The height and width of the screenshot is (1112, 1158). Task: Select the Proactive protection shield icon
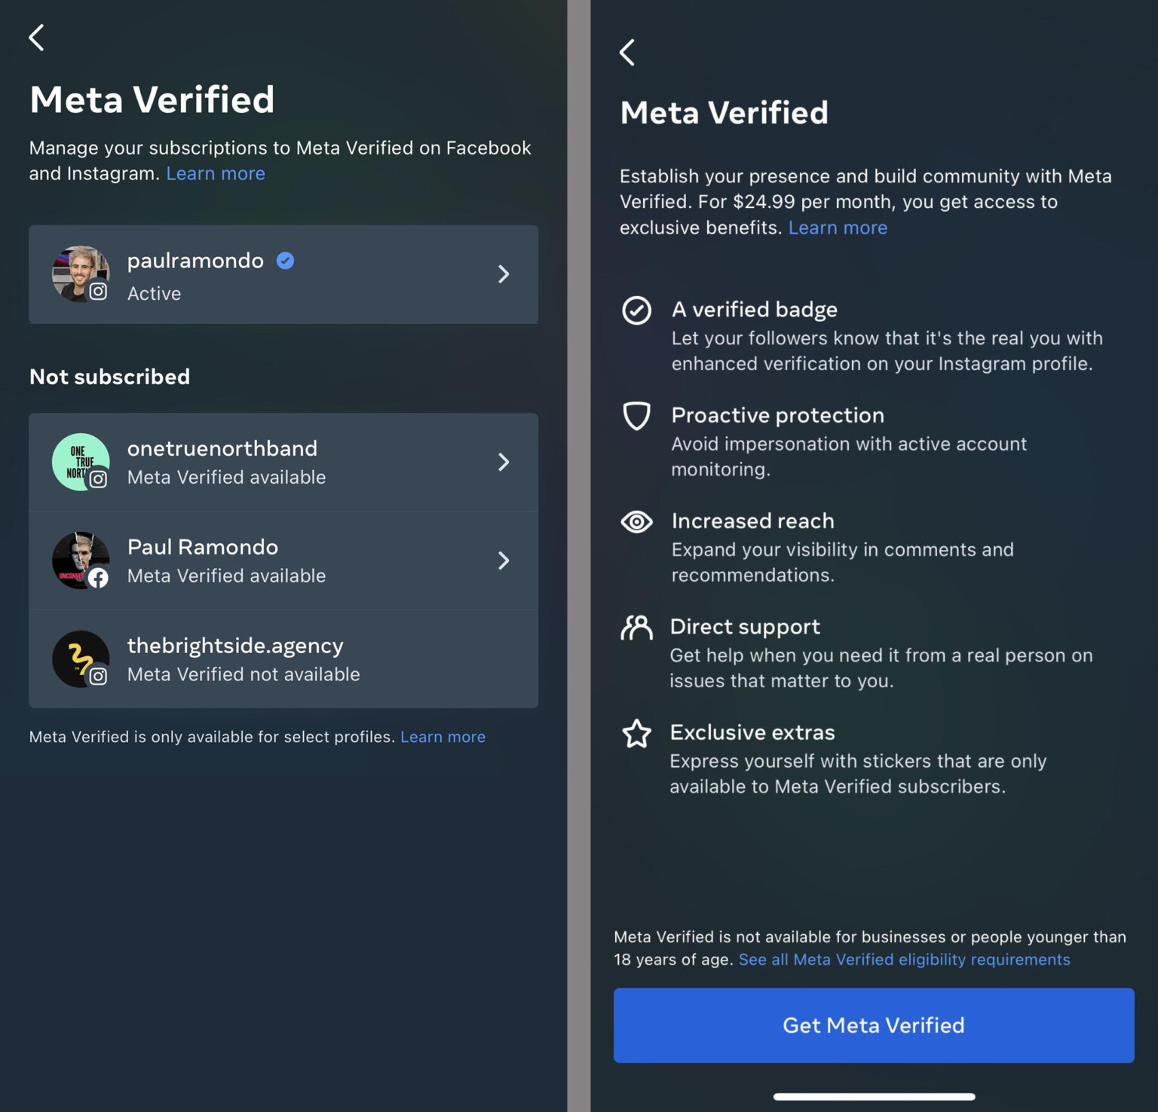(x=637, y=417)
